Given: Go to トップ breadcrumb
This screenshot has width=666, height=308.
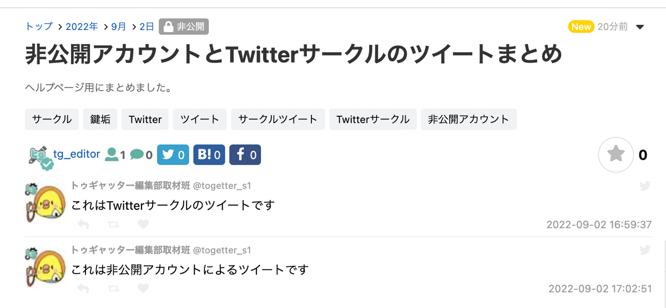Looking at the screenshot, I should [x=39, y=27].
